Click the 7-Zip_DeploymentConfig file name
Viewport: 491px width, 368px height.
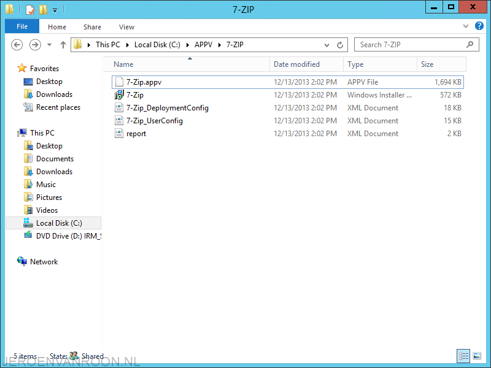(167, 108)
